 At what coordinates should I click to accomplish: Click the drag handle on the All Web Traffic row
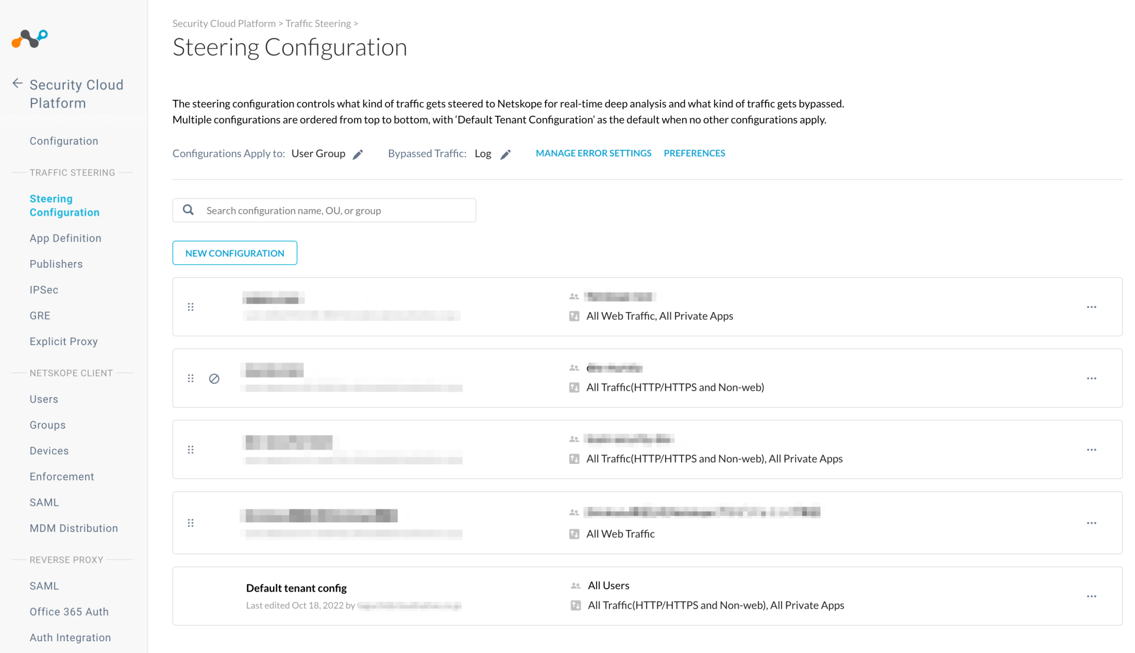coord(190,522)
